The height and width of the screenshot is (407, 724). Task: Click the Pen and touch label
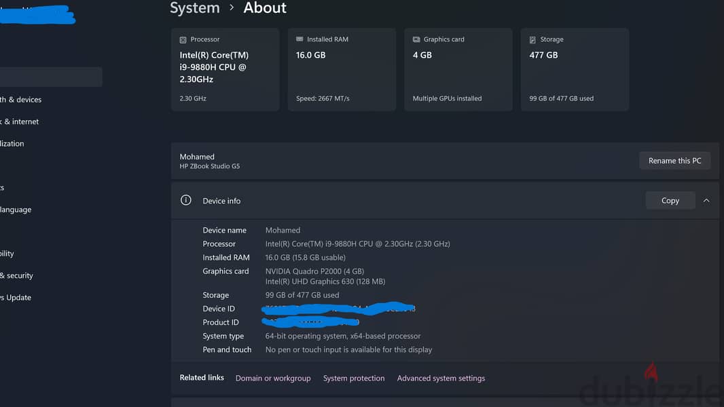(x=227, y=350)
